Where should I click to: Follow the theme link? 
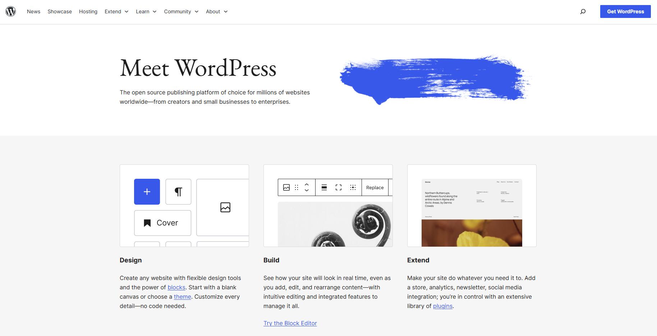coord(183,297)
